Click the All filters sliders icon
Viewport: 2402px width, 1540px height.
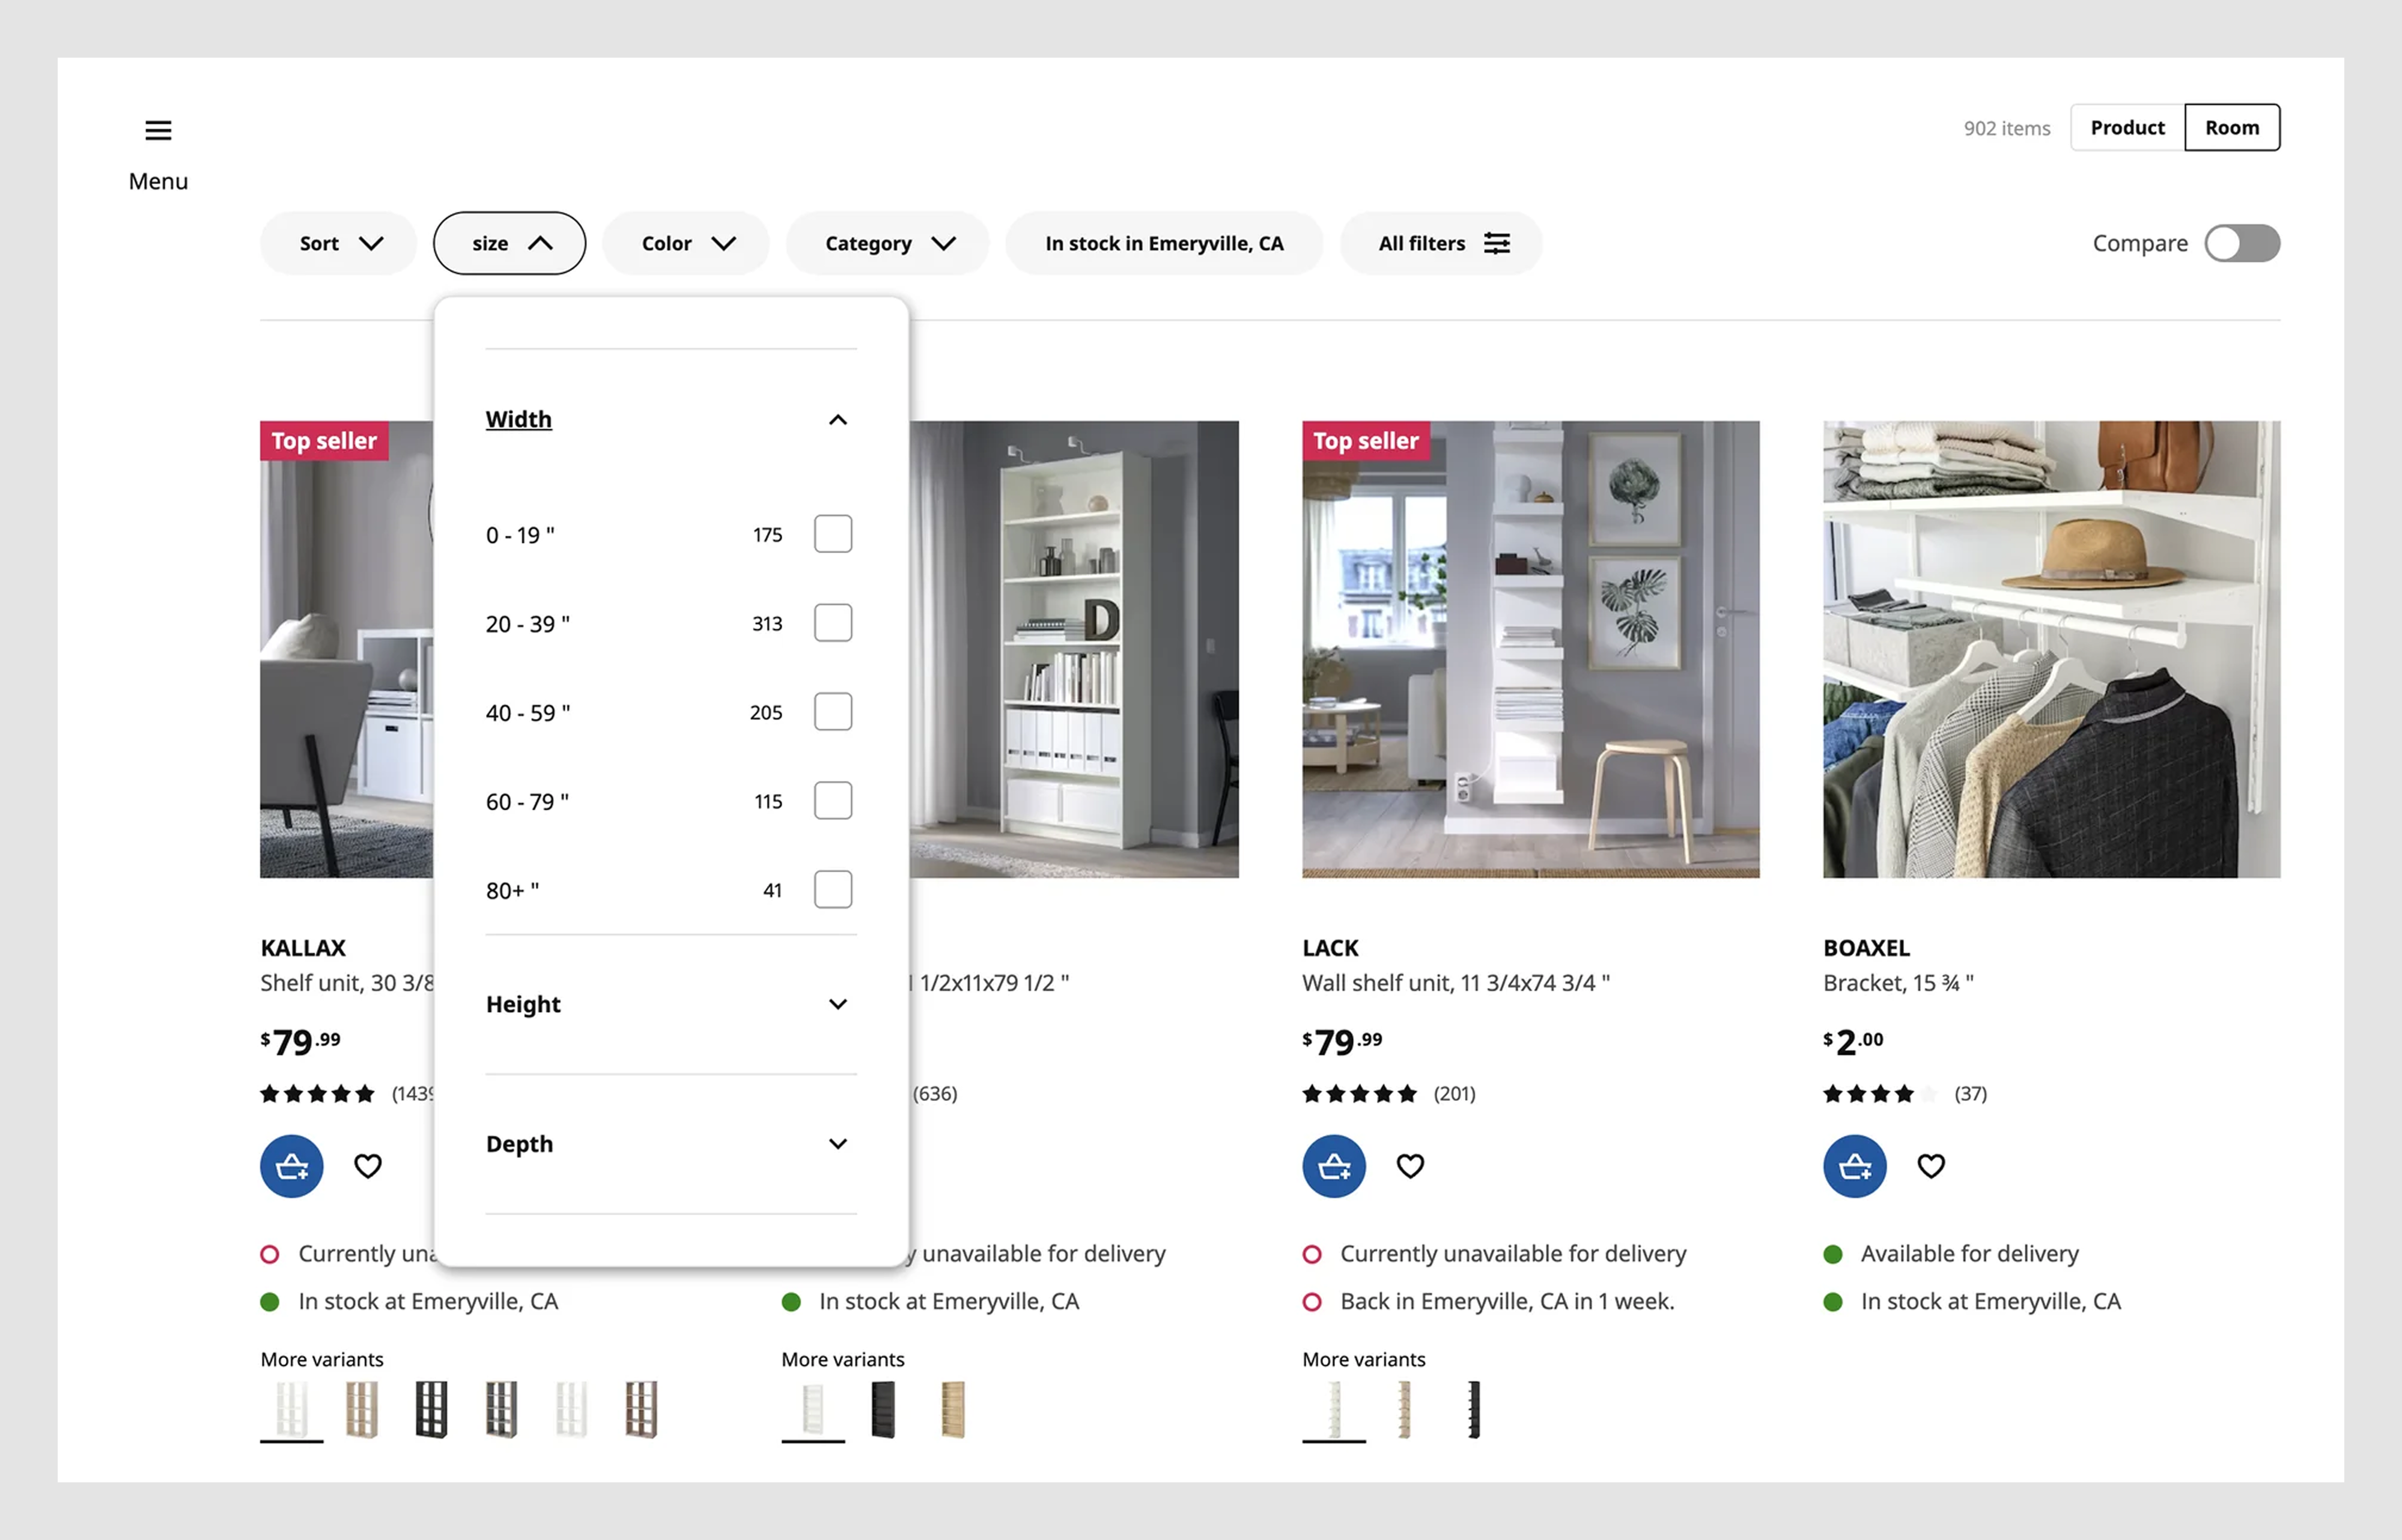click(x=1496, y=243)
